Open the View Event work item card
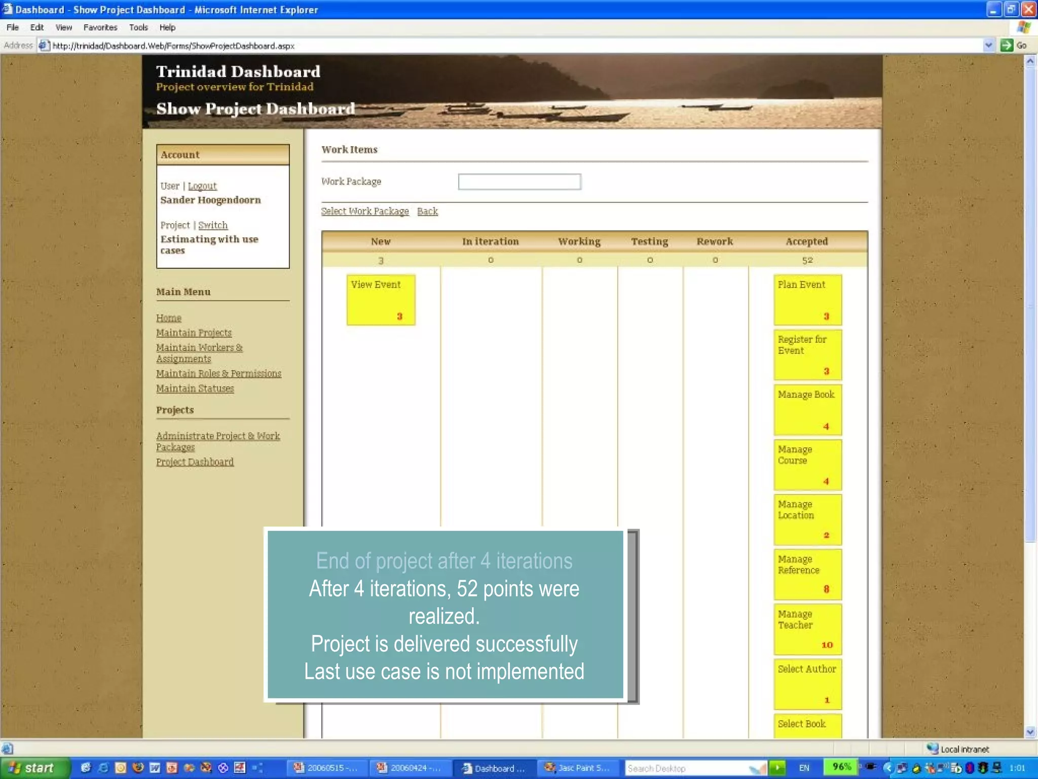Screen dimensions: 1038x779 381,300
